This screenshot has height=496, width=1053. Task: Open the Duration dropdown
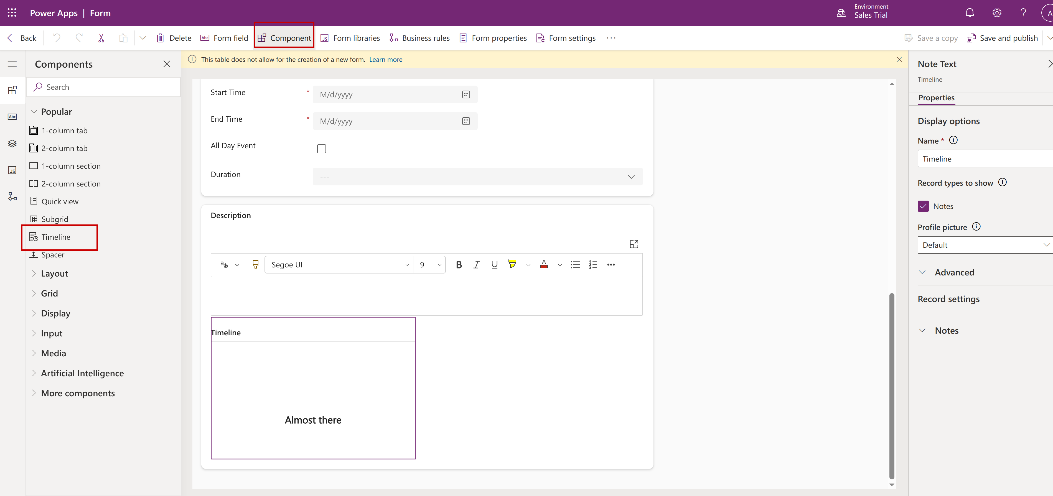pyautogui.click(x=477, y=177)
